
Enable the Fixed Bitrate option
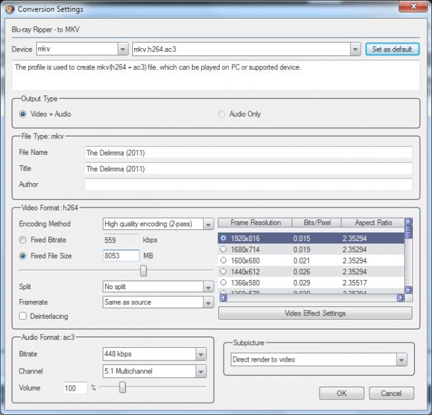pos(23,240)
